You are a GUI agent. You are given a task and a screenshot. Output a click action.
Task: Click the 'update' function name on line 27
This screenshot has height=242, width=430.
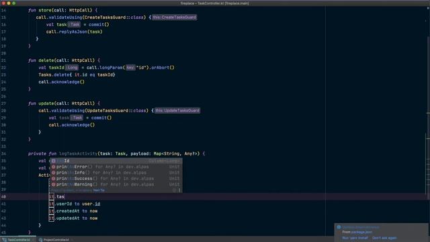(46, 104)
